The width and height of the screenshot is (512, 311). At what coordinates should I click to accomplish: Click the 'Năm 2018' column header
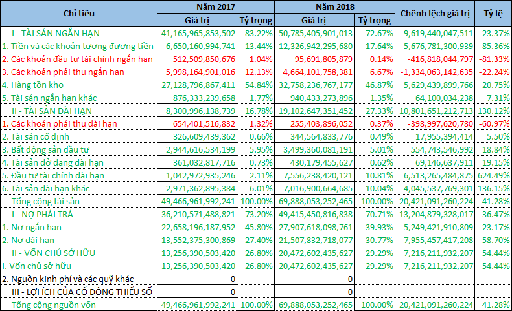pos(334,7)
